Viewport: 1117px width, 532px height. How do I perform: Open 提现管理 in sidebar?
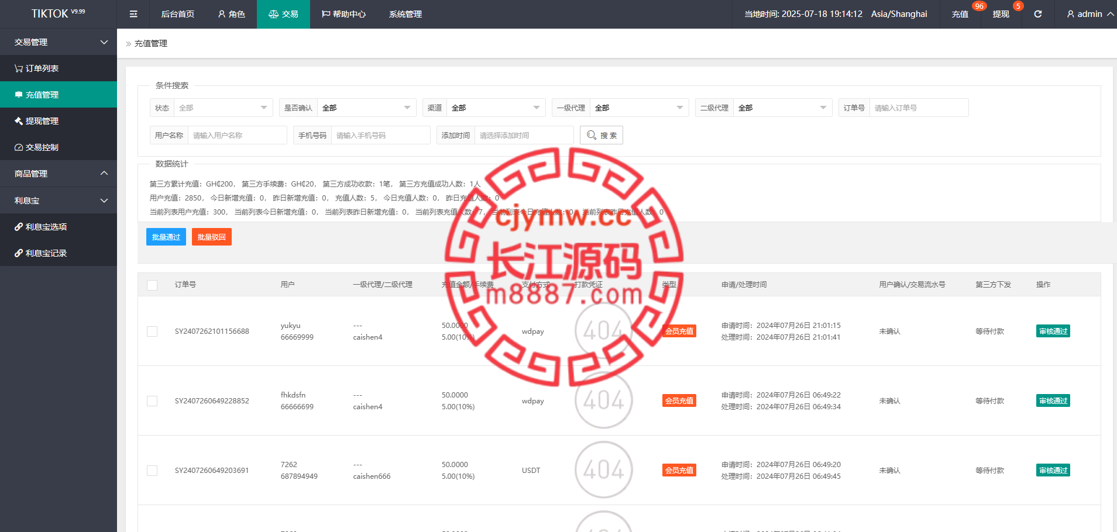[59, 121]
